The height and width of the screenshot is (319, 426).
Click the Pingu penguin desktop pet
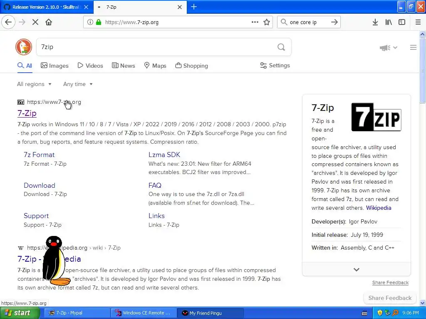point(56,261)
